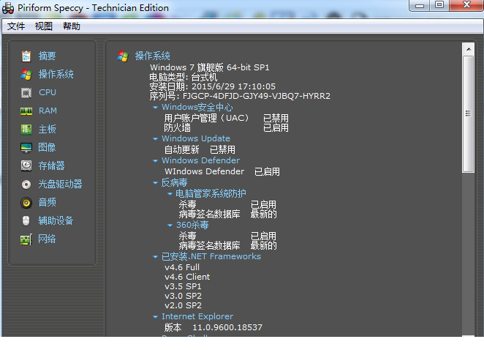This screenshot has height=350, width=484.
Task: Collapse the Windows Defender section arrow
Action: click(x=155, y=161)
